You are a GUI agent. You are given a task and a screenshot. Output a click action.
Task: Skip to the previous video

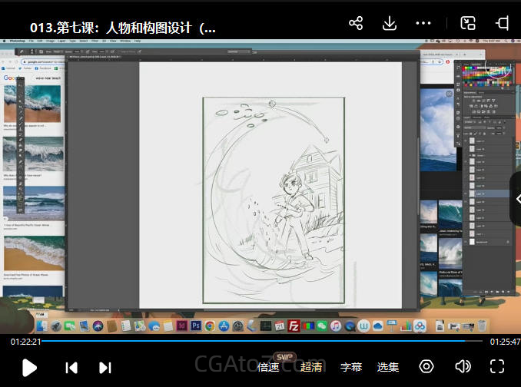[x=71, y=367]
